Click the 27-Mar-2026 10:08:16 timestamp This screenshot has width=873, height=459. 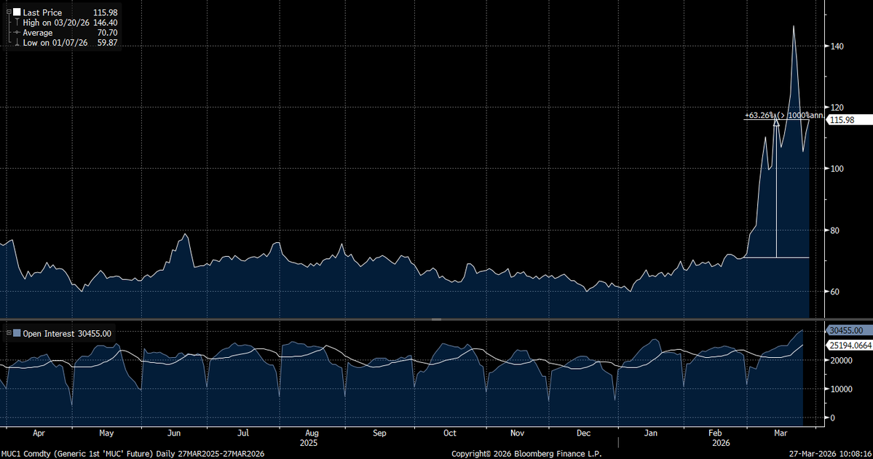830,454
